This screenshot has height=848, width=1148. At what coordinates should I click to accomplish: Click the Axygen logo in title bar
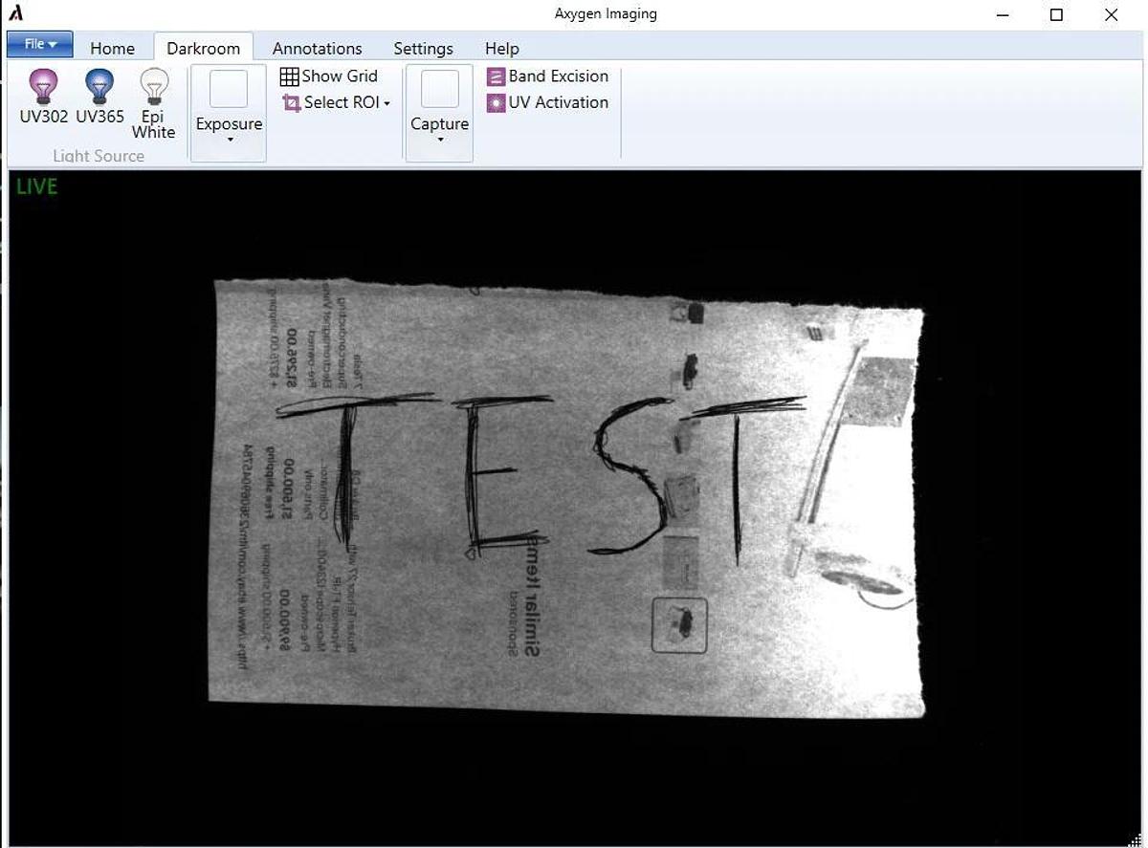(15, 14)
